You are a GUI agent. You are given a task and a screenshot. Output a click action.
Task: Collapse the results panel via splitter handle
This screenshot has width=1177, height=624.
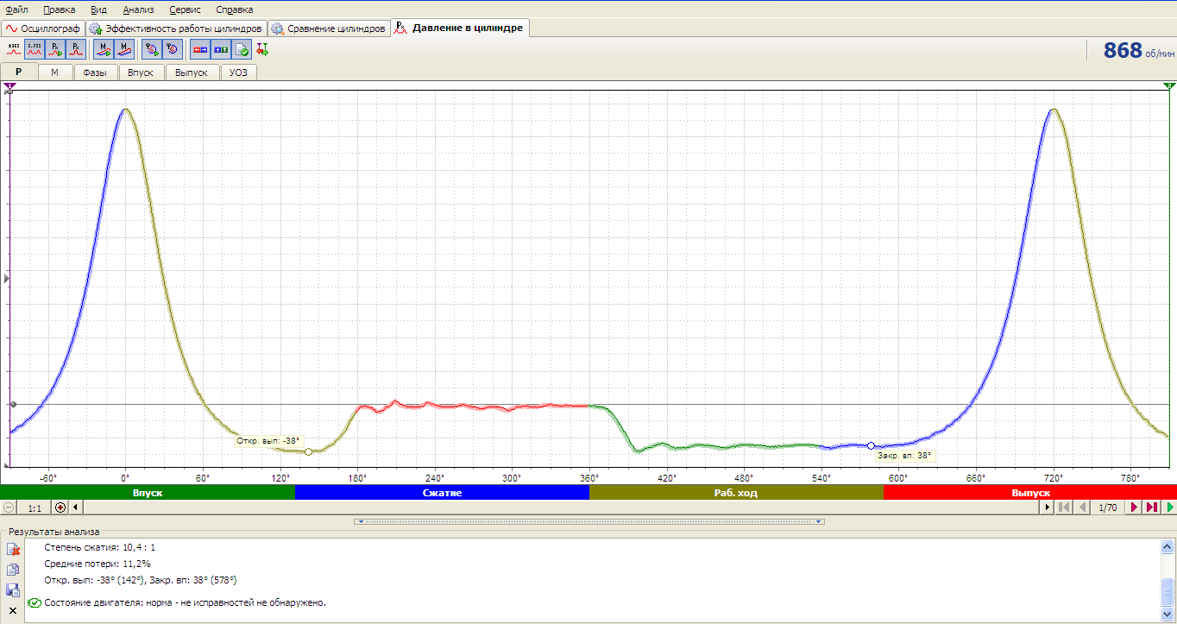click(589, 521)
